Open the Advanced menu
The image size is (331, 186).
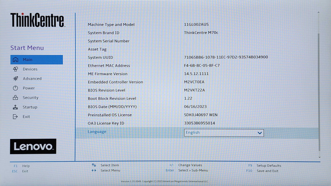32,79
